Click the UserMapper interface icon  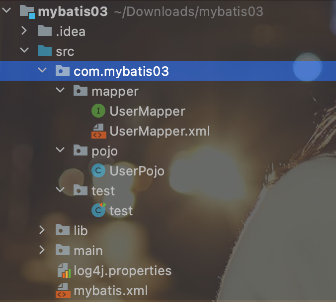coord(98,111)
